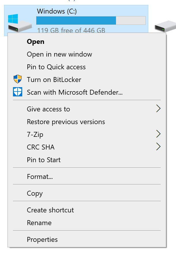
Task: Choose Format... from the menu
Action: click(x=40, y=177)
